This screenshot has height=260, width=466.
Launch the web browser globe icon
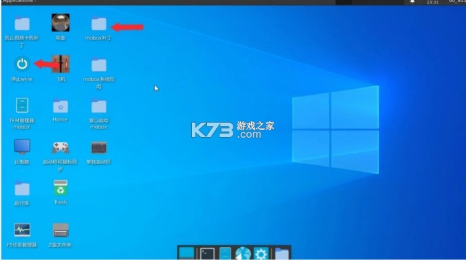pos(243,254)
